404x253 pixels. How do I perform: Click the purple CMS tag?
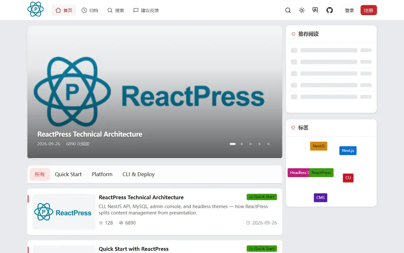pos(320,198)
